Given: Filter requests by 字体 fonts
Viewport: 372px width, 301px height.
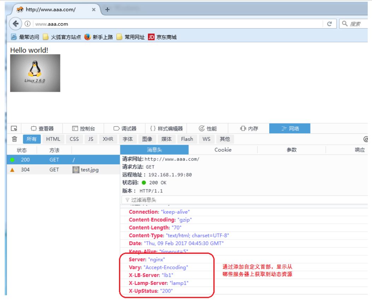Looking at the screenshot, I should [128, 139].
